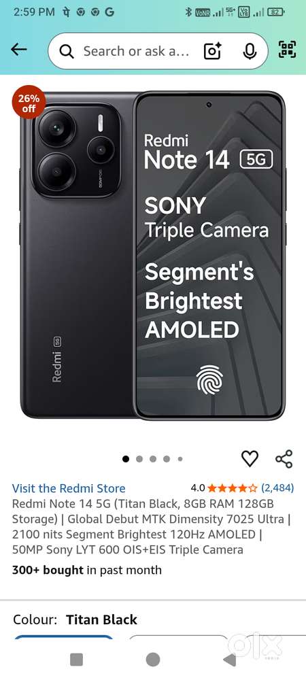
Task: Tap the Redmi Note 14 product image
Action: point(152,255)
